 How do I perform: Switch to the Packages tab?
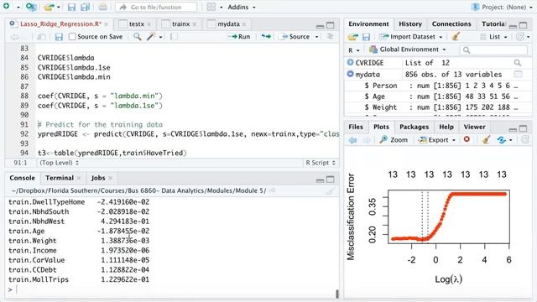pos(414,127)
